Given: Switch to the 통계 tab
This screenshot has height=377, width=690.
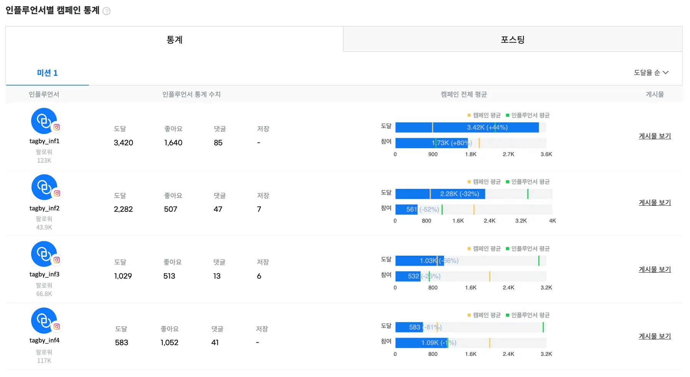Looking at the screenshot, I should tap(174, 40).
